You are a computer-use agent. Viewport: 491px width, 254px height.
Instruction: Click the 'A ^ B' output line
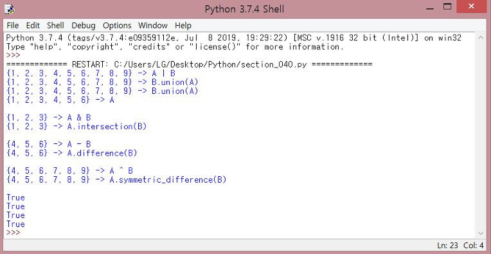(69, 171)
